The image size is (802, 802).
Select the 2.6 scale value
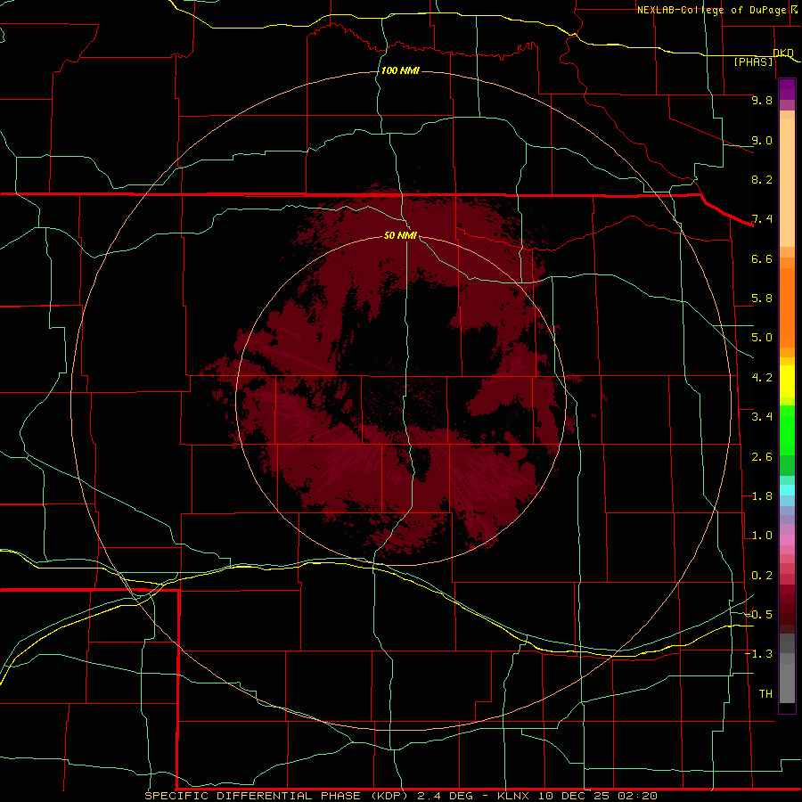point(762,457)
